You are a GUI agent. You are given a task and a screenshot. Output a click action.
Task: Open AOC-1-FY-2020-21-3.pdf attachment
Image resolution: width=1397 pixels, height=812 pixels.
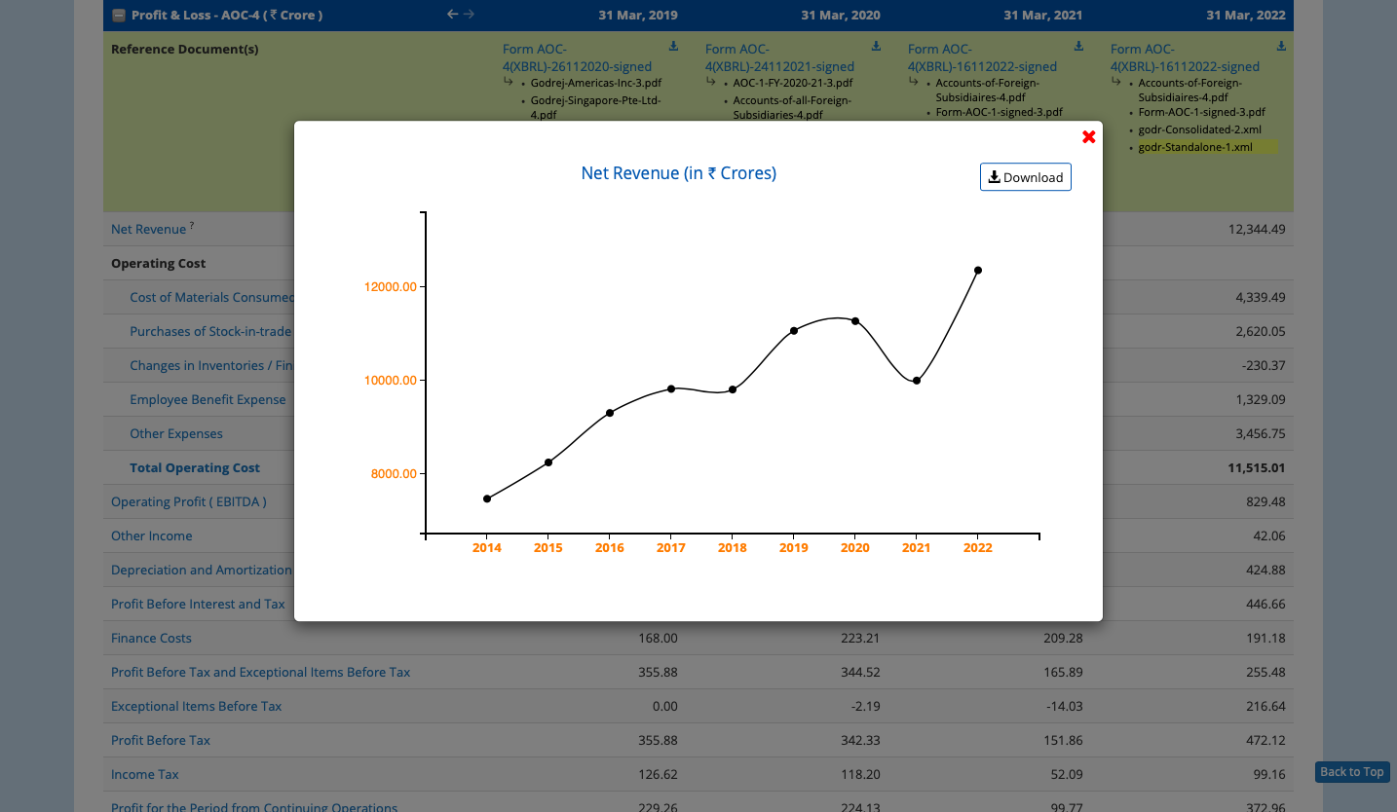(x=793, y=84)
